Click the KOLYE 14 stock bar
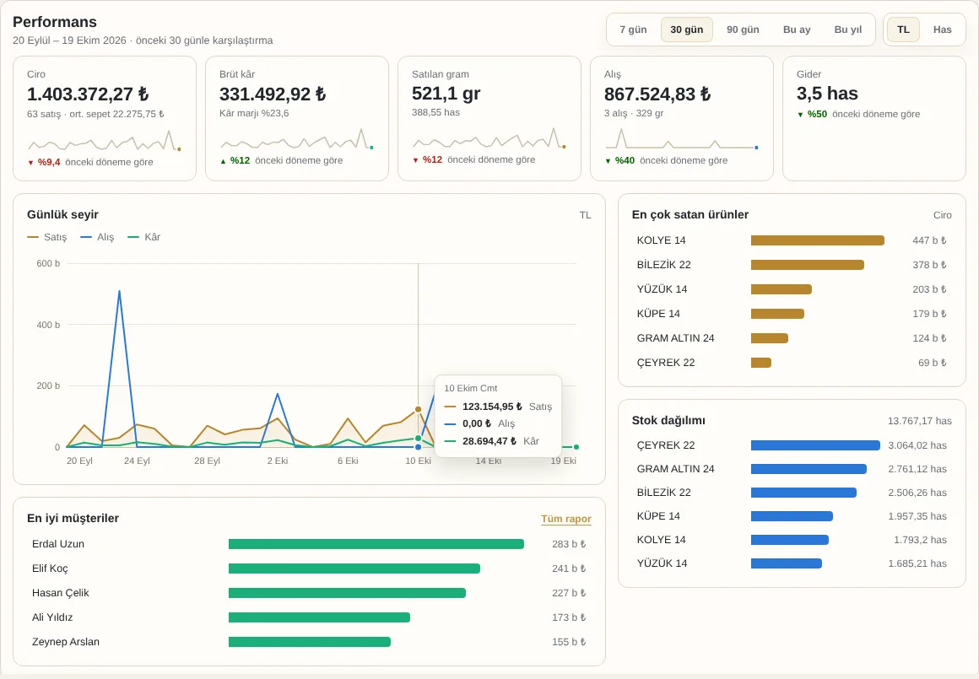Viewport: 979px width, 679px height. coord(790,540)
